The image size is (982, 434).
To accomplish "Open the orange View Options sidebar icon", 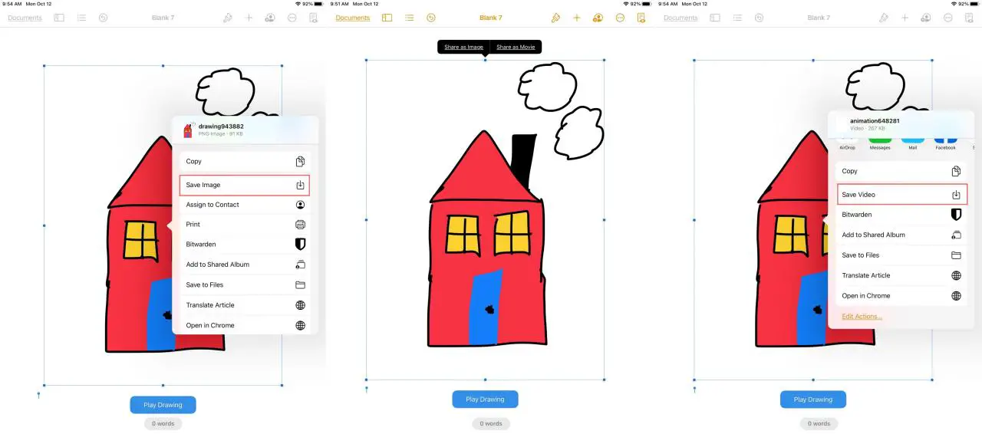I will pyautogui.click(x=387, y=18).
